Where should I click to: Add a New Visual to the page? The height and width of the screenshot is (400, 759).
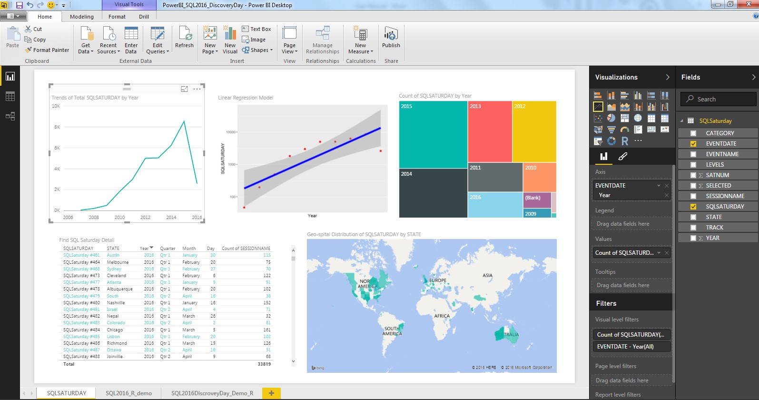[230, 40]
